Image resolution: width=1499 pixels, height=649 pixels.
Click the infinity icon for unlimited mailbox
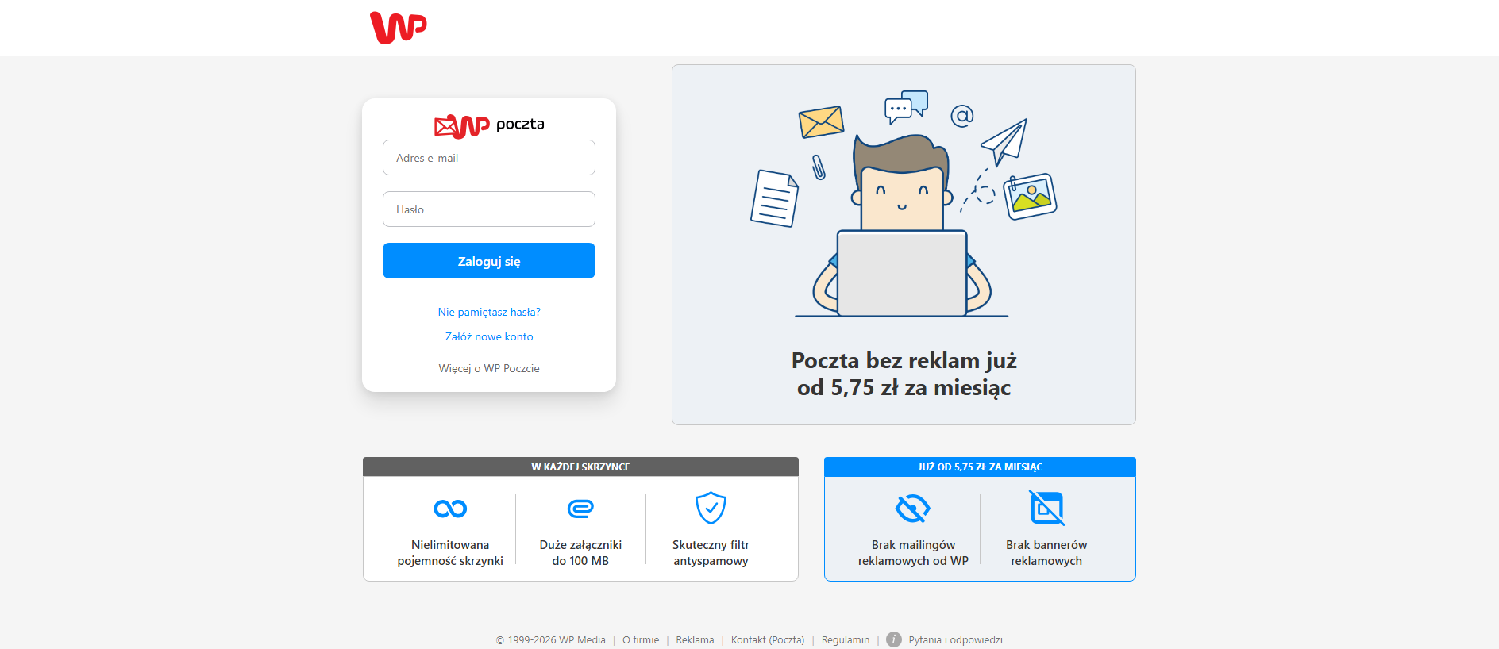tap(450, 509)
